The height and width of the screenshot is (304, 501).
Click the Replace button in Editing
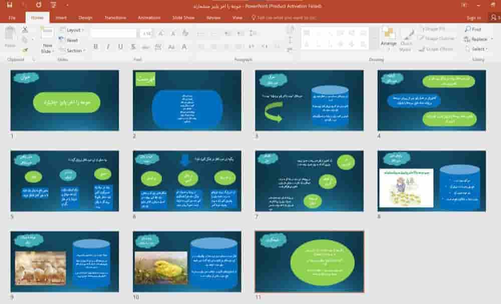[476, 39]
